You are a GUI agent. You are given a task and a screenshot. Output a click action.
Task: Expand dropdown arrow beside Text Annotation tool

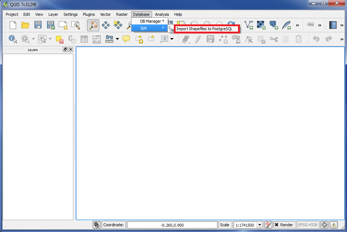[172, 39]
